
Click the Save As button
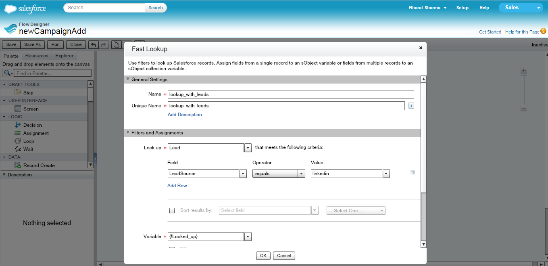click(x=32, y=44)
